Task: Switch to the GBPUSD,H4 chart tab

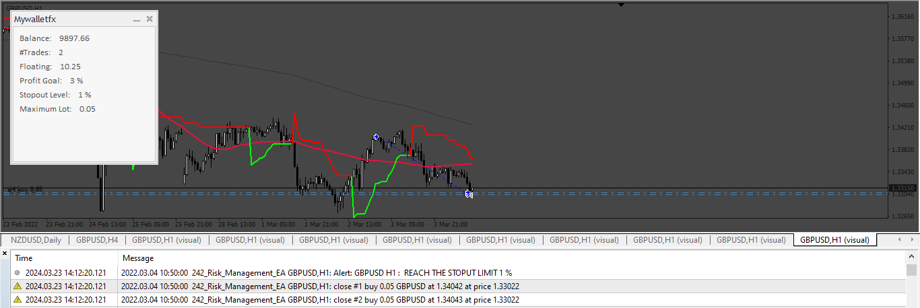Action: 97,239
